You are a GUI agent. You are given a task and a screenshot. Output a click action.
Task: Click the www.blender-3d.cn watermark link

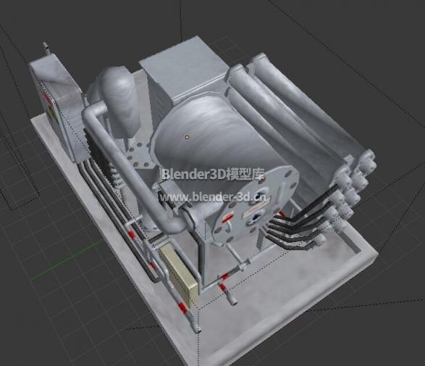tap(213, 197)
